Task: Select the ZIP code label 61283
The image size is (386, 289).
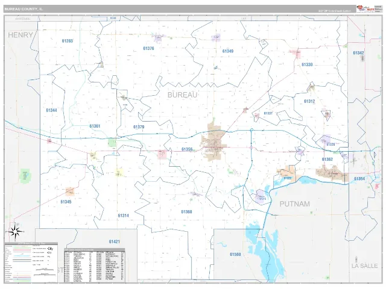Action: pyautogui.click(x=67, y=41)
